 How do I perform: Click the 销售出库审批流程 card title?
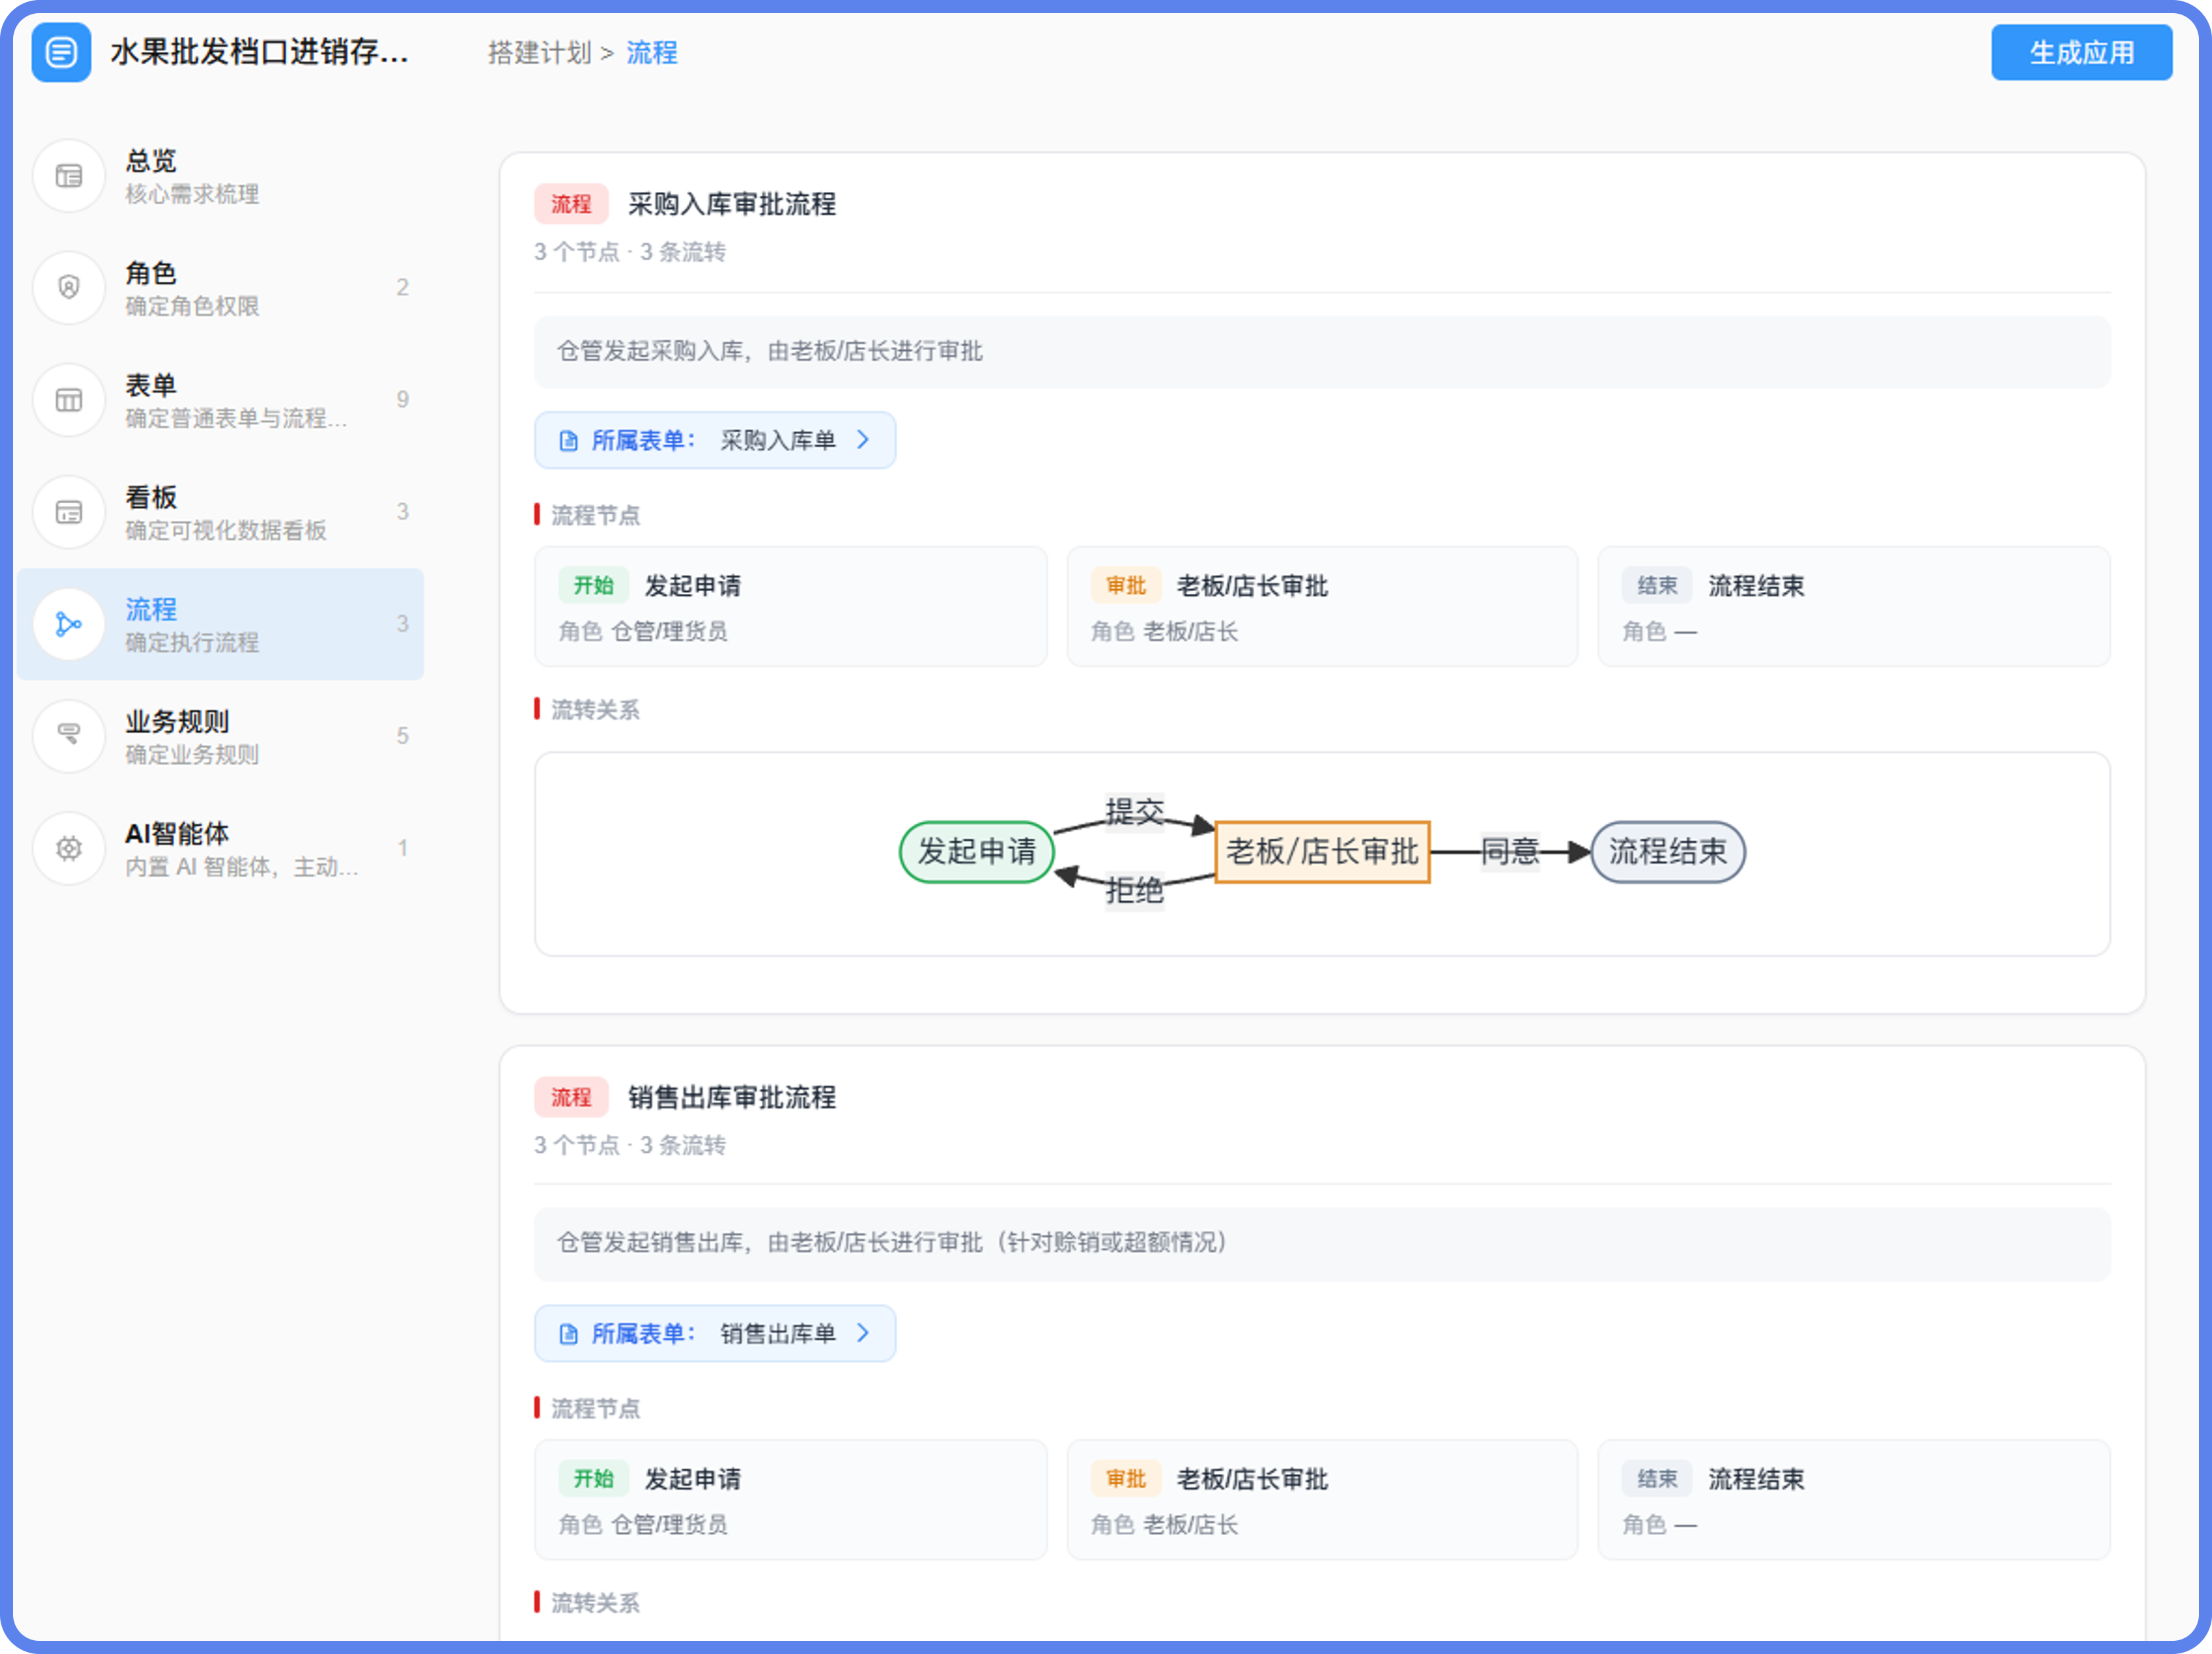(731, 1097)
